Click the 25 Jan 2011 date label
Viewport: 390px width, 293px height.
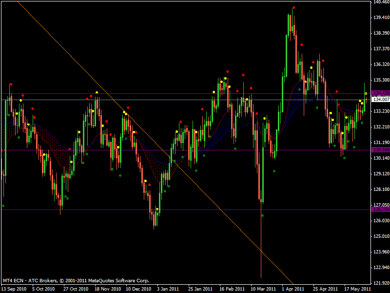click(200, 289)
